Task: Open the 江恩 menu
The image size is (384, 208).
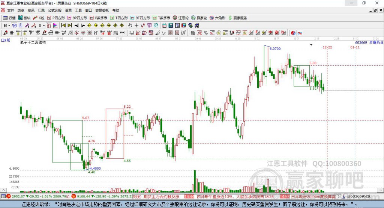Action: coord(41,10)
